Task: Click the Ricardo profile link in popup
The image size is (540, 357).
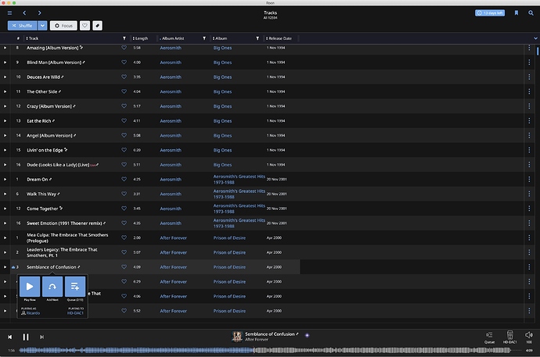Action: click(x=31, y=313)
